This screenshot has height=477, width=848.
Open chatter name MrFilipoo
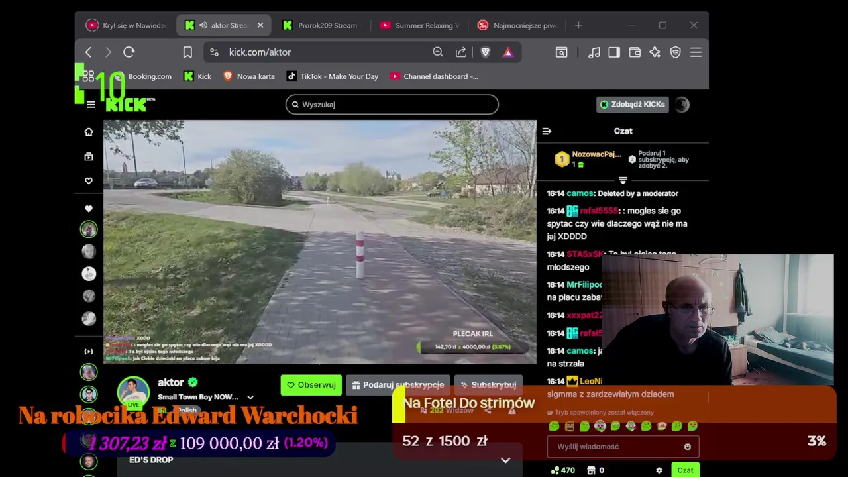(584, 284)
